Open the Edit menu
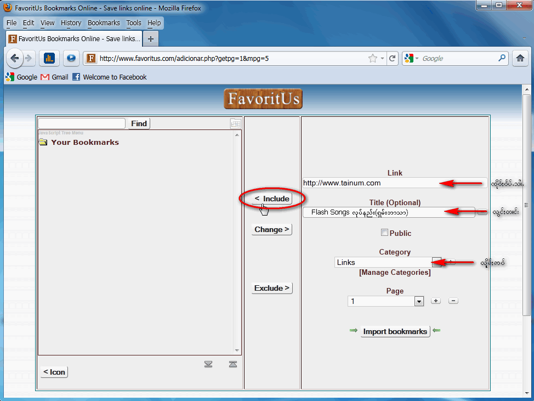Viewport: 534px width, 401px height. 29,23
